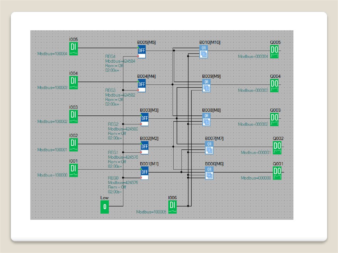Click the B003 OFF timer block

click(145, 119)
